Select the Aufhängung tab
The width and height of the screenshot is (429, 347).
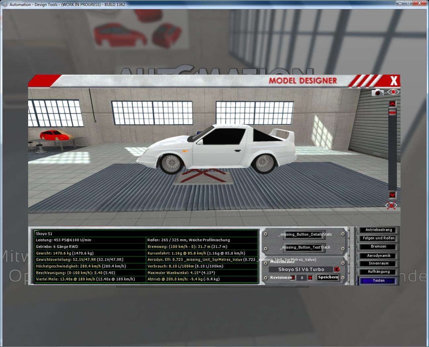click(378, 272)
